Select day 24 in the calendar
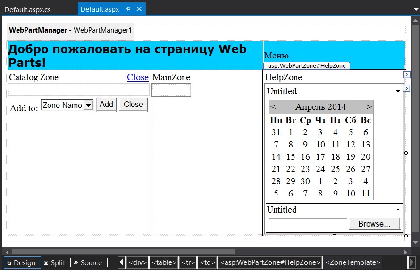Image resolution: width=420 pixels, height=270 pixels. (320, 169)
